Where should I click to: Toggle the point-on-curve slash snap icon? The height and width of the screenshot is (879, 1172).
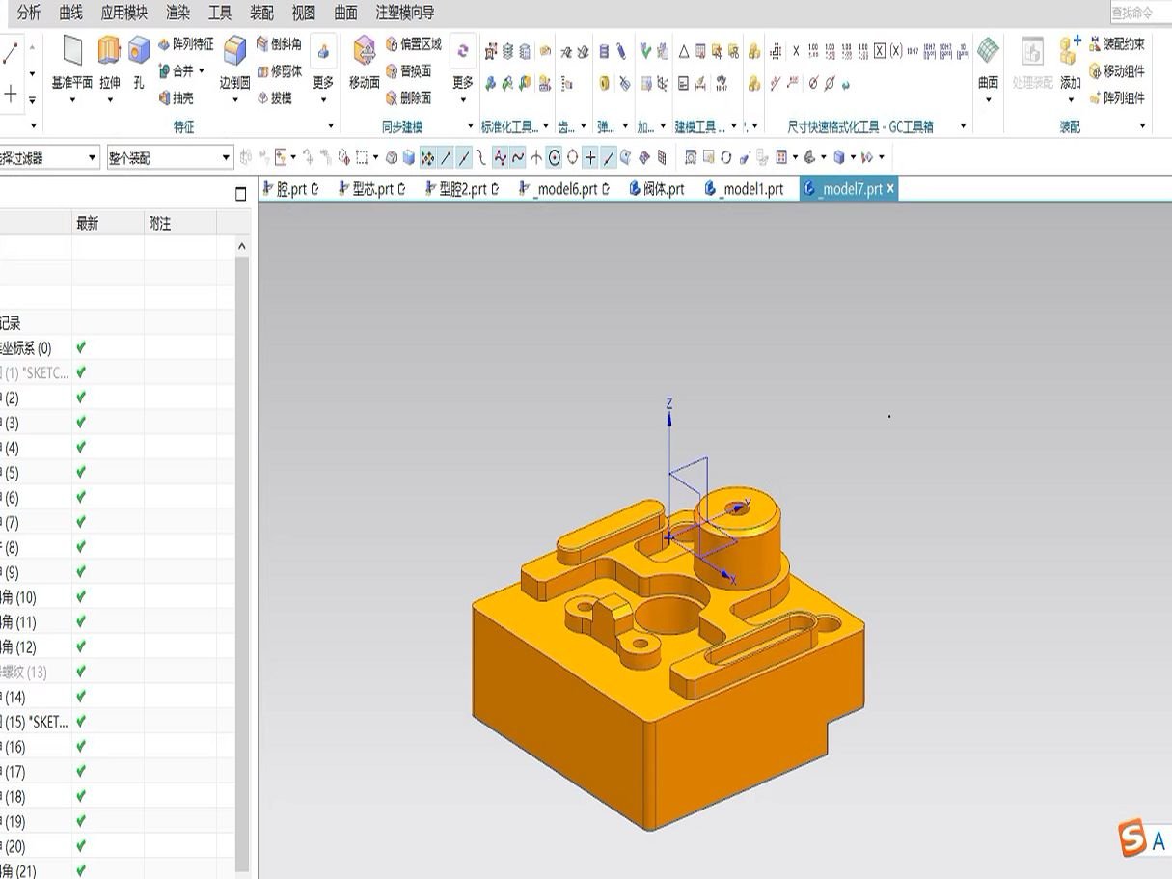(x=609, y=157)
